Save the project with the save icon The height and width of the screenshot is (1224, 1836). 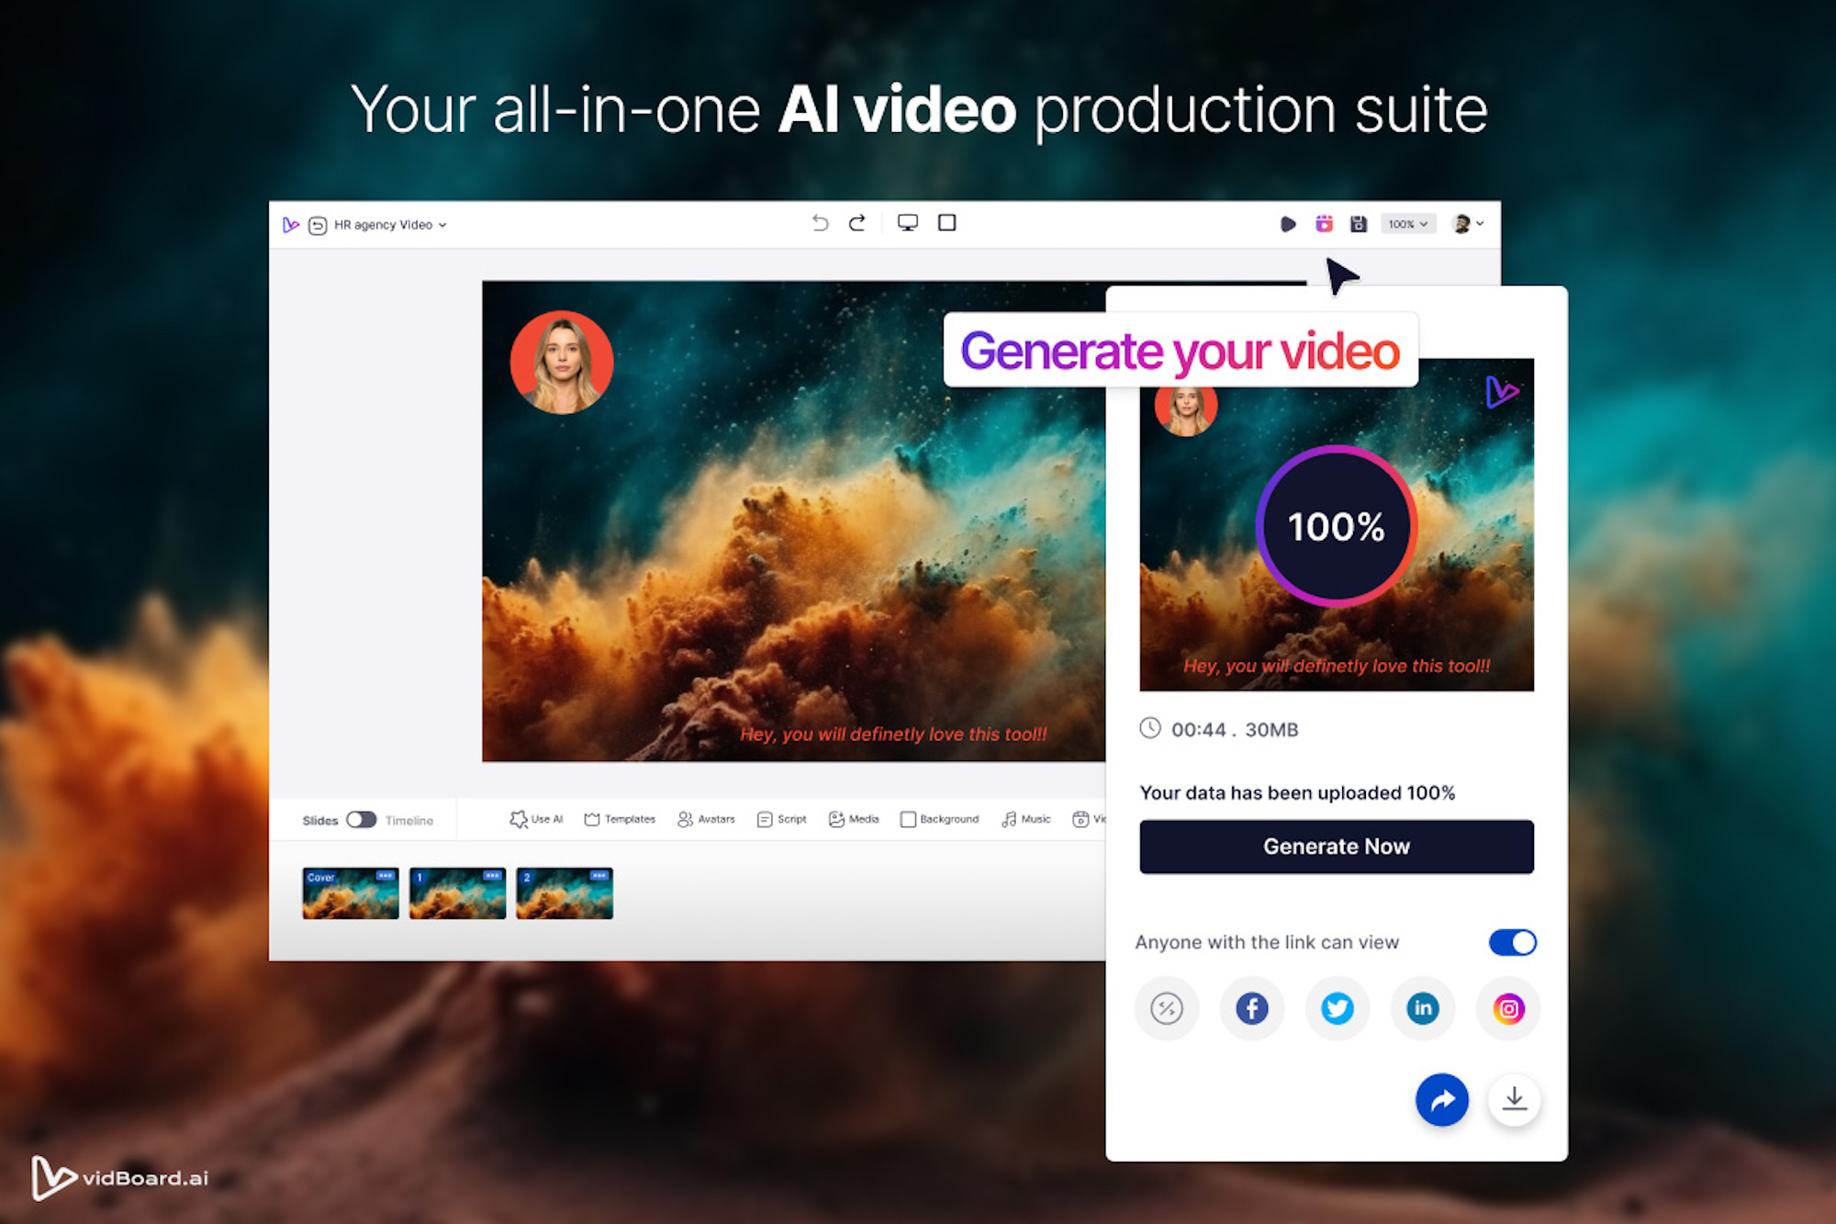(1359, 224)
